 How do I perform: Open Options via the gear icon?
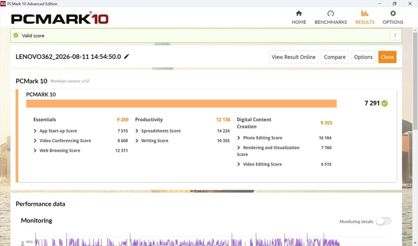click(393, 13)
